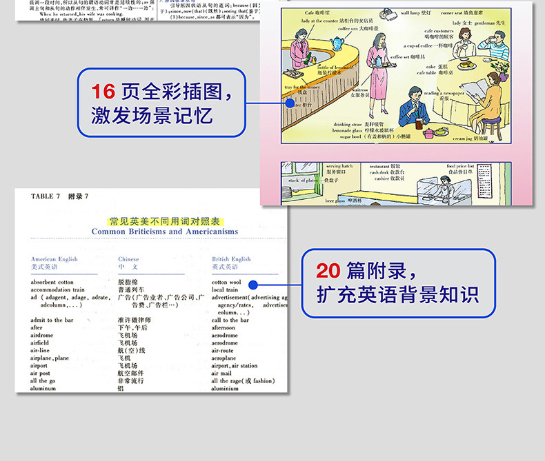Click the coffee urn on the counter
545x461 pixels.
point(337,43)
